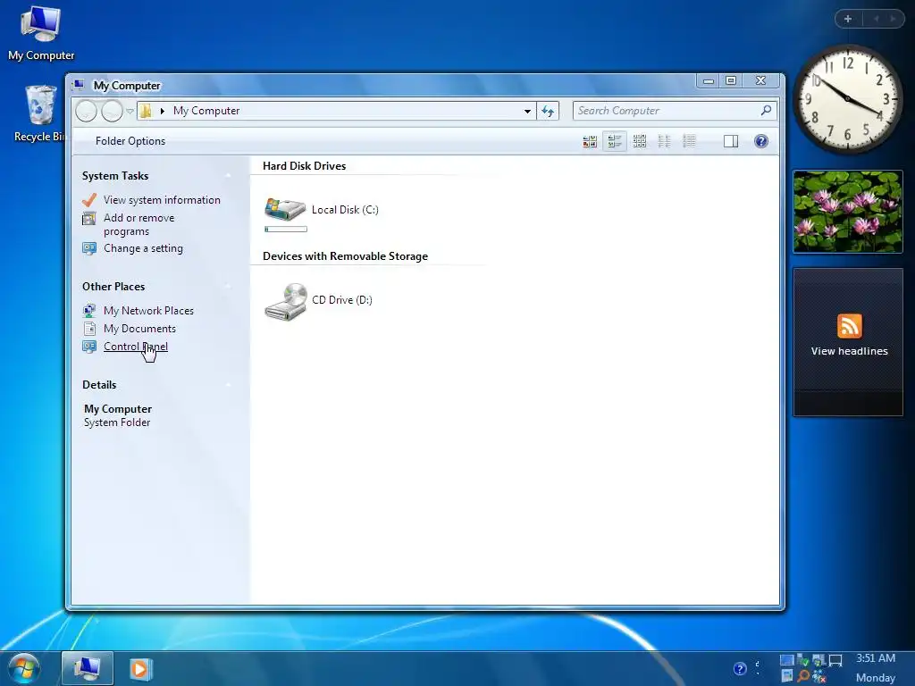Image resolution: width=915 pixels, height=686 pixels.
Task: Switch to the details list view
Action: point(689,141)
